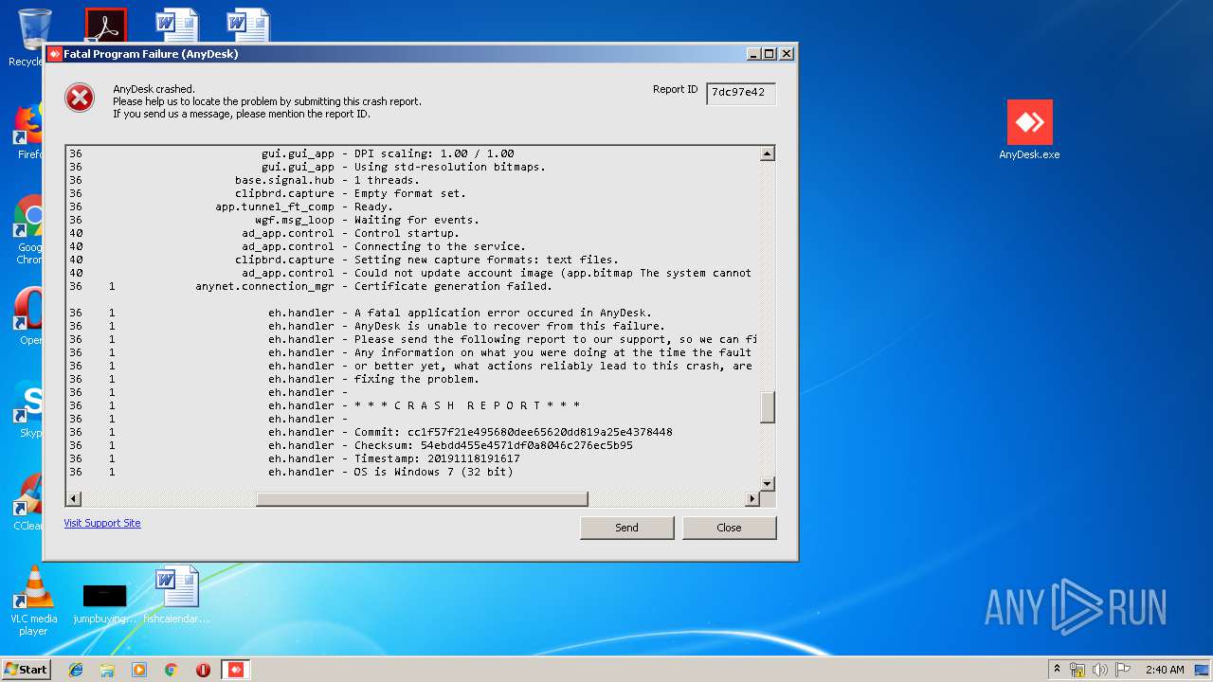Open the media player taskbar icon
The width and height of the screenshot is (1213, 682).
tap(139, 670)
